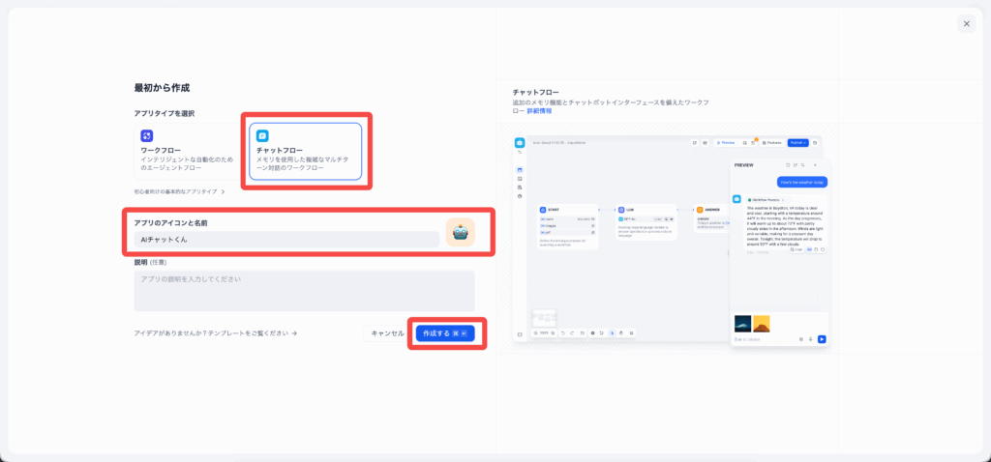Screen dimensions: 991x462
Task: Click the blue チャットフロー icon
Action: [262, 136]
